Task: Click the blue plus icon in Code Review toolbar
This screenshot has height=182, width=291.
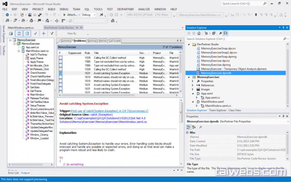Action: [x=44, y=33]
